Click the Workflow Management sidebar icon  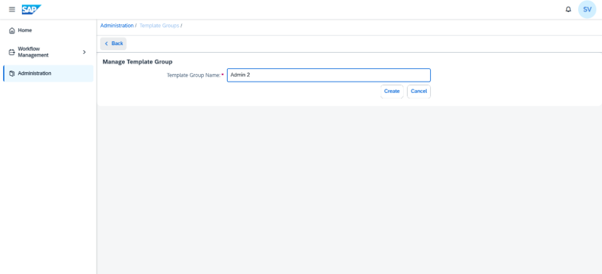(x=12, y=52)
